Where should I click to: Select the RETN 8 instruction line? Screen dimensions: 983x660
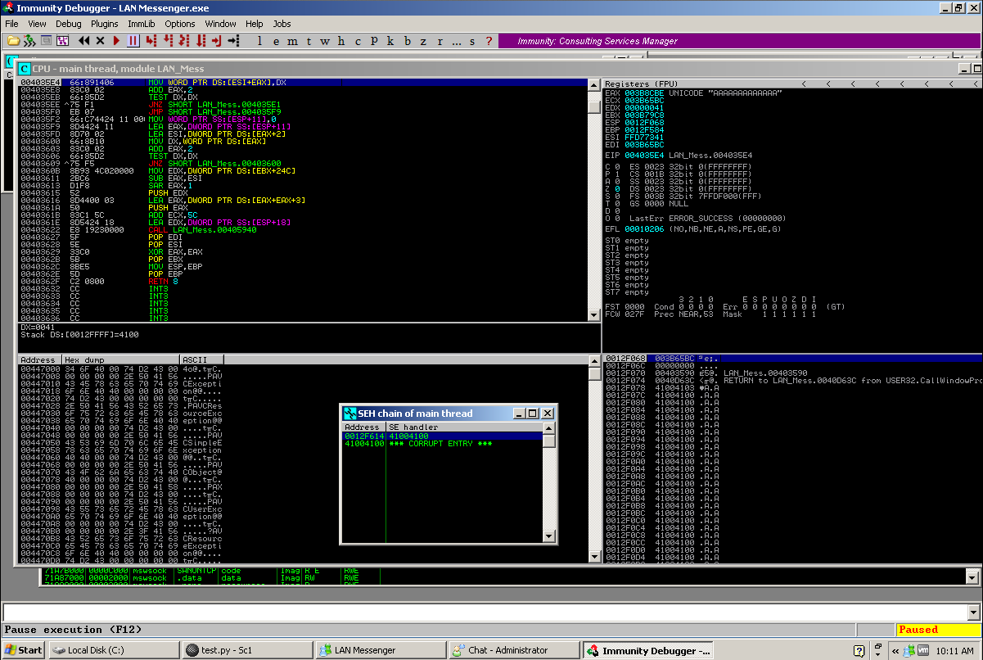click(303, 282)
